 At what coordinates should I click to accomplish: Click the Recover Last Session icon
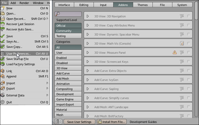[x=2, y=24]
